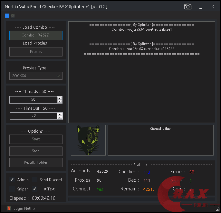Click the blue Checked count 113
This screenshot has width=221, height=213.
pos(147,172)
